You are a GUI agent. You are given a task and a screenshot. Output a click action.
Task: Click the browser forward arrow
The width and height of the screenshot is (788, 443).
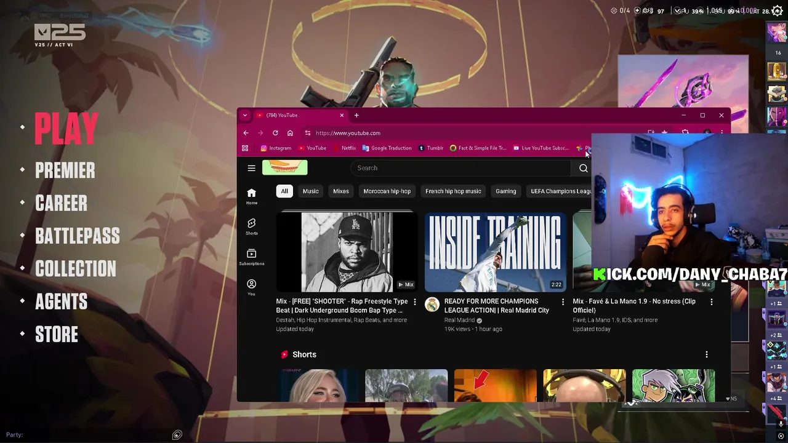260,133
